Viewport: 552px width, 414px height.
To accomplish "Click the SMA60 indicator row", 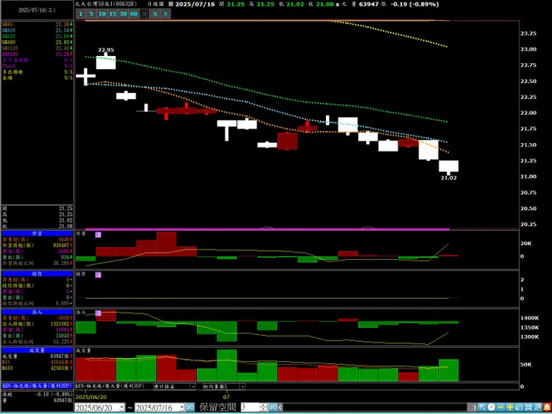I will (37, 42).
